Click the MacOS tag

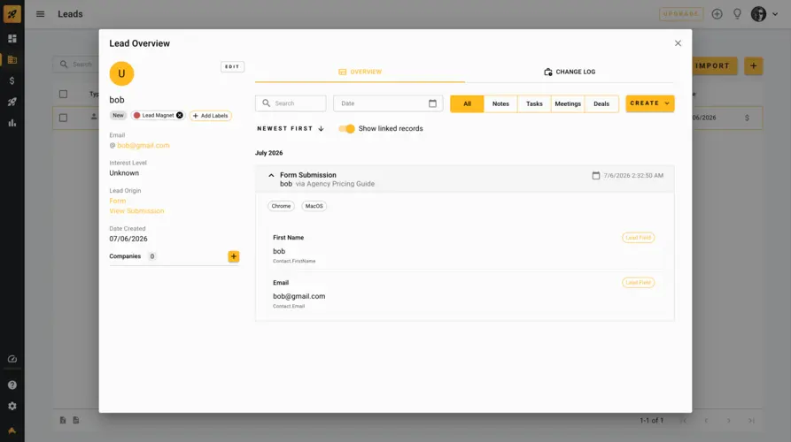click(x=314, y=206)
